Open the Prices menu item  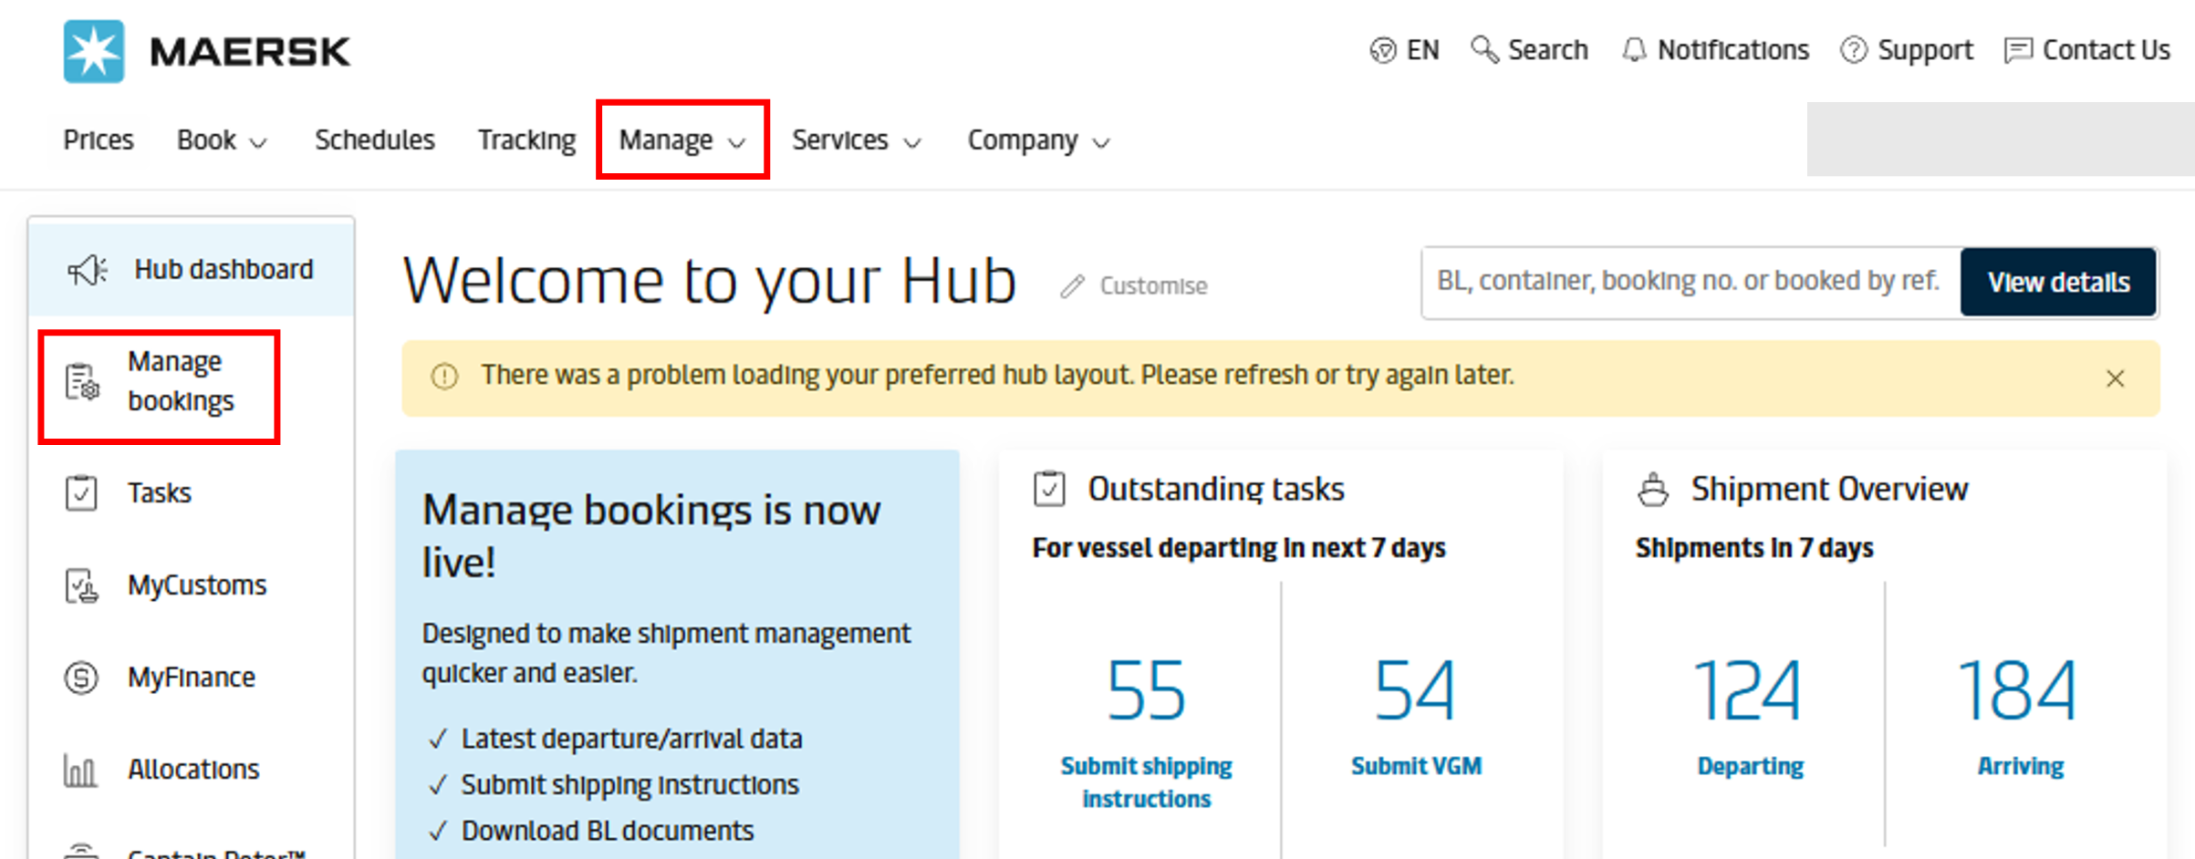(99, 140)
